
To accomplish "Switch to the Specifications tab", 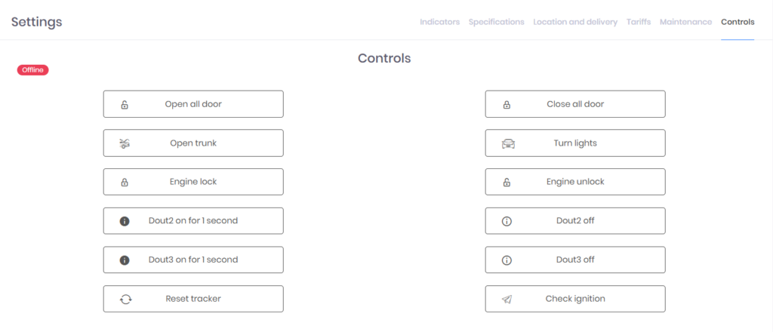I will (x=496, y=22).
